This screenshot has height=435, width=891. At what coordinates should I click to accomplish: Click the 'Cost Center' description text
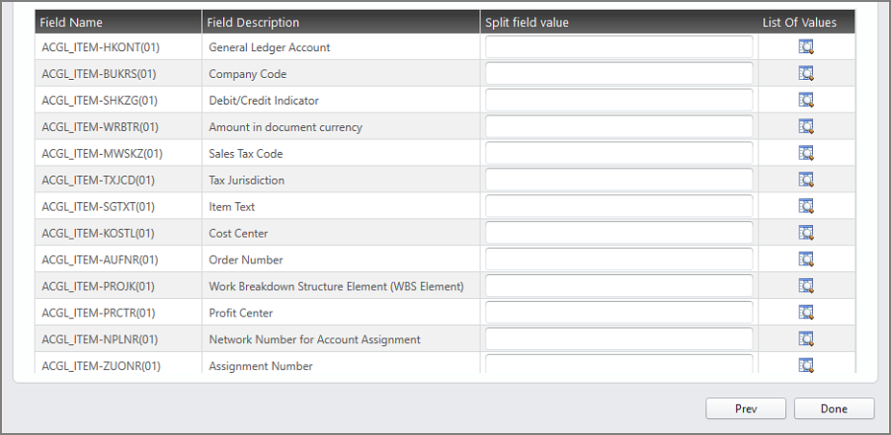click(x=238, y=234)
